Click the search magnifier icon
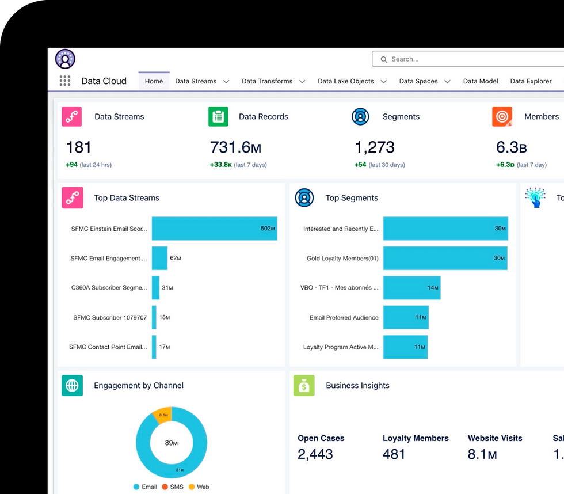 click(x=384, y=59)
